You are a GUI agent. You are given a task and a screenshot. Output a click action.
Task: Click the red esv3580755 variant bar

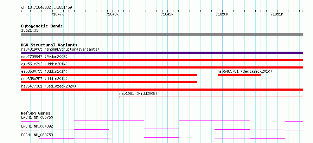(109, 75)
